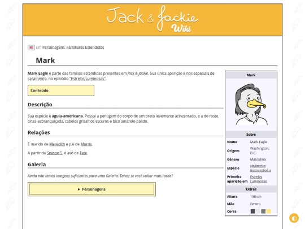Select the dark gray color swatch
The image size is (305, 229).
click(x=252, y=211)
